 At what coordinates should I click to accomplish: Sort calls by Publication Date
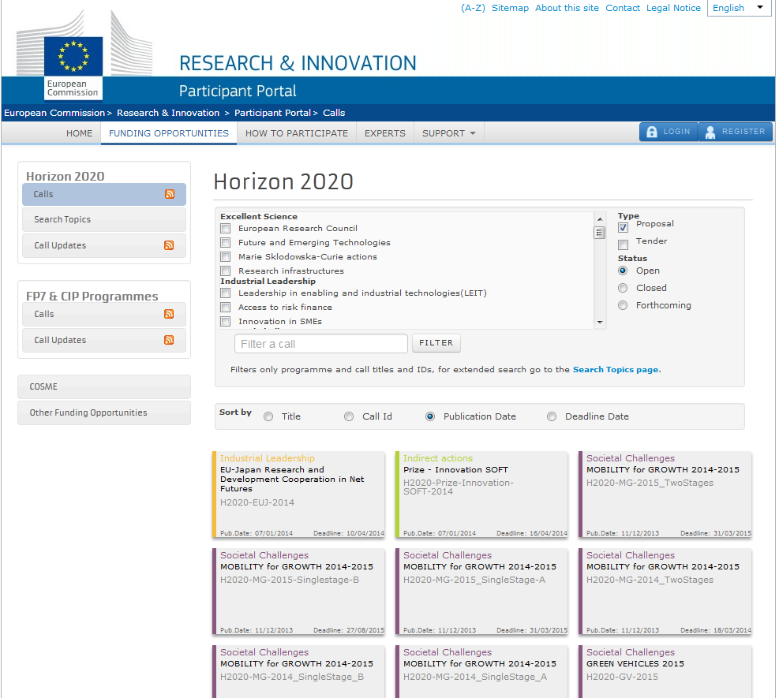pyautogui.click(x=430, y=416)
